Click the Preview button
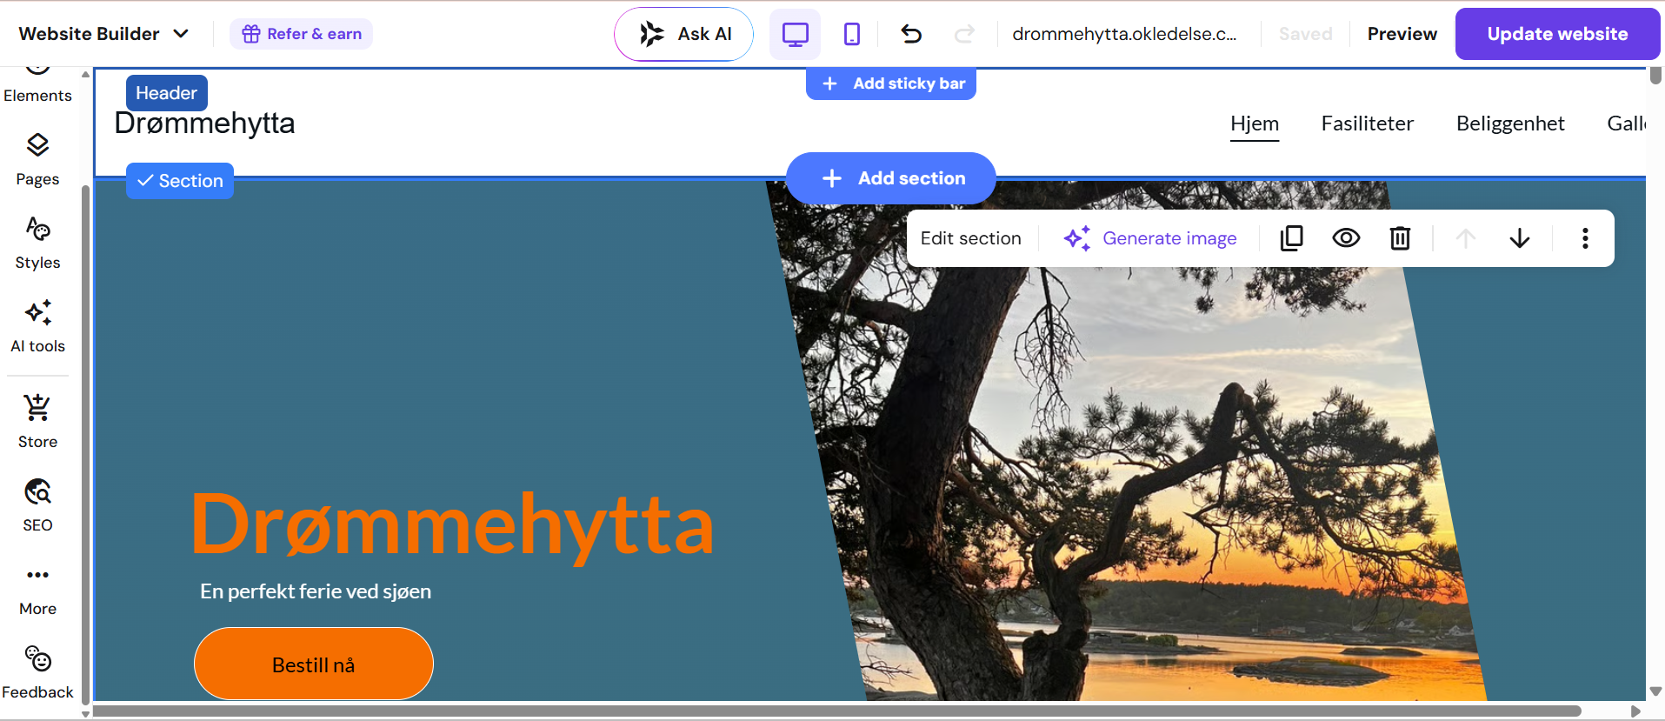 [x=1402, y=34]
